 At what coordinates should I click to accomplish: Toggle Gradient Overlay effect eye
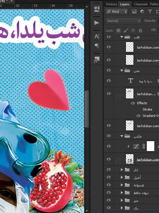(x=138, y=116)
